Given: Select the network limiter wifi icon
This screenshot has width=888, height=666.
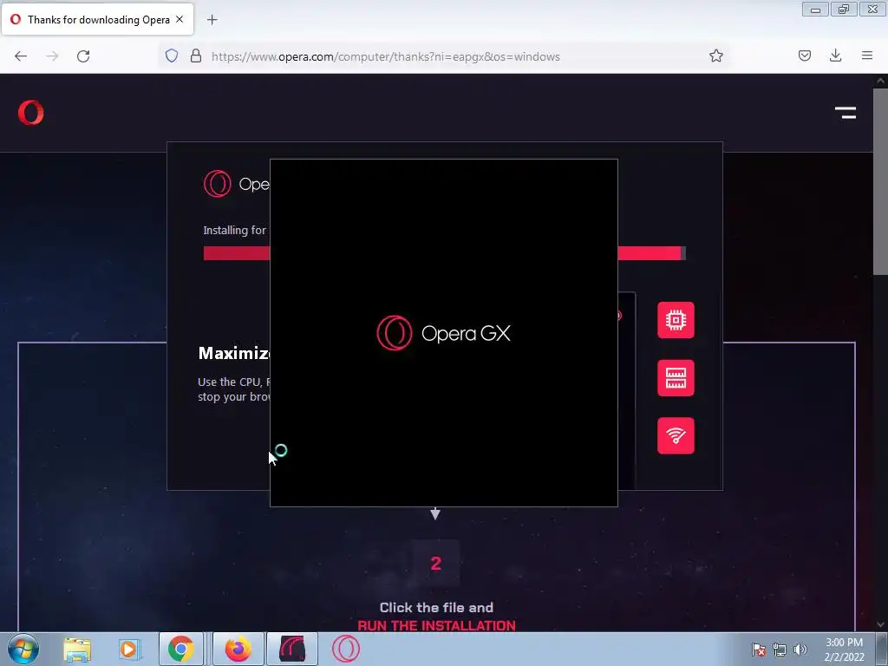Looking at the screenshot, I should coord(676,435).
